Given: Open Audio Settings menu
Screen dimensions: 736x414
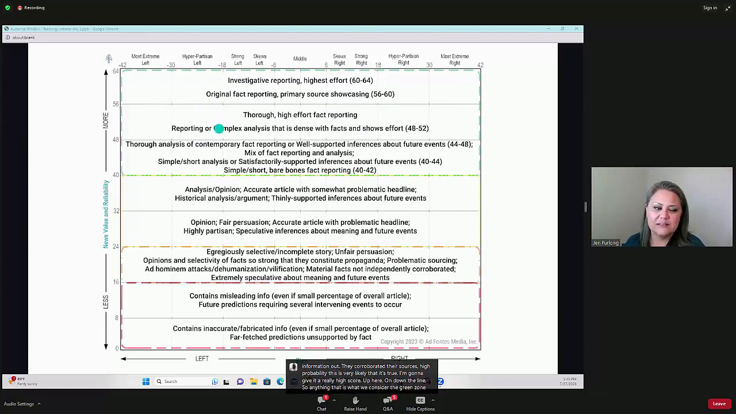Looking at the screenshot, I should coord(19,404).
